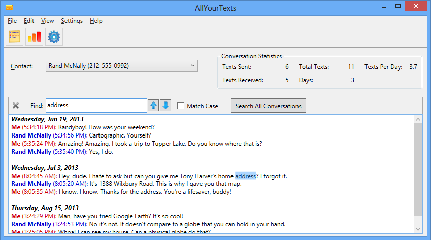This screenshot has width=431, height=240.
Task: Open the conversation view notepad icon
Action: click(x=15, y=37)
